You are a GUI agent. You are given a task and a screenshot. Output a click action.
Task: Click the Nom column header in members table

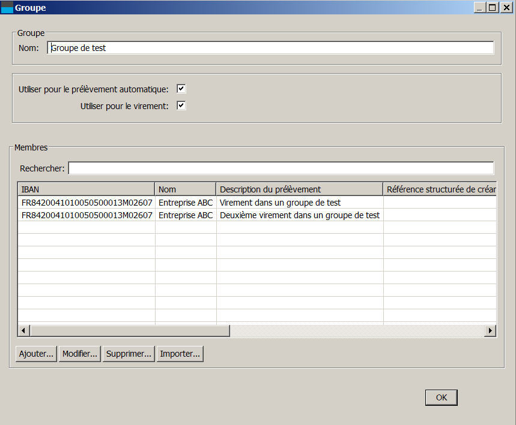click(185, 189)
